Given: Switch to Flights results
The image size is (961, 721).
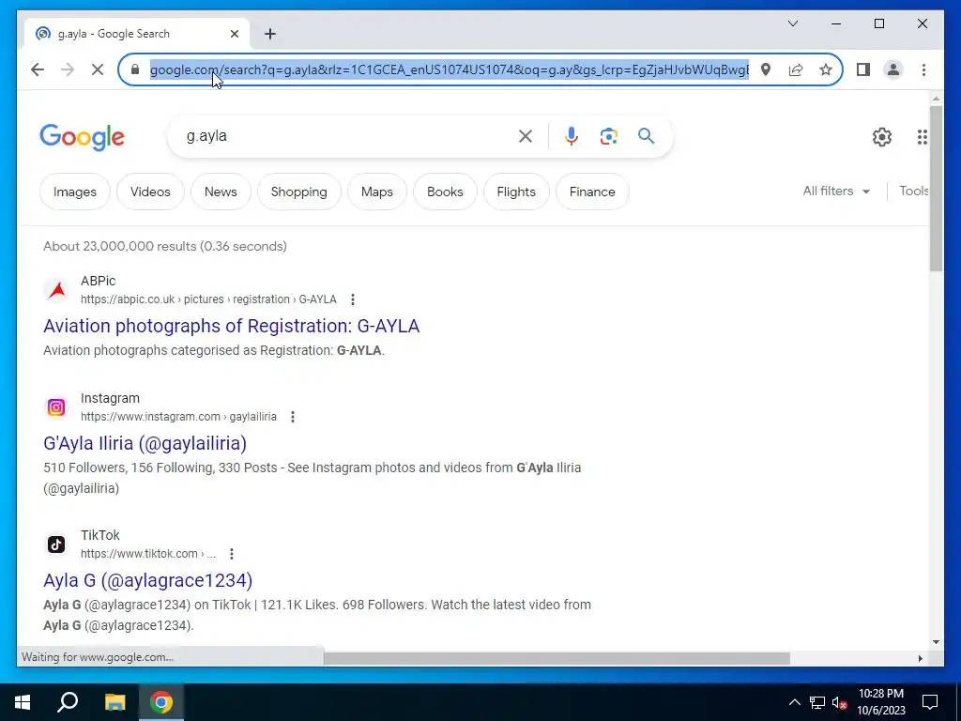Looking at the screenshot, I should pos(516,192).
